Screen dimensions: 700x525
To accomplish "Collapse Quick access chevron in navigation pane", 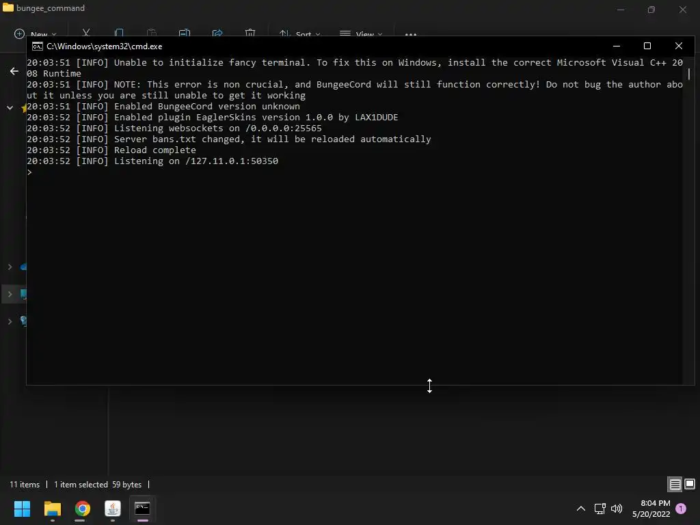I will tap(10, 107).
